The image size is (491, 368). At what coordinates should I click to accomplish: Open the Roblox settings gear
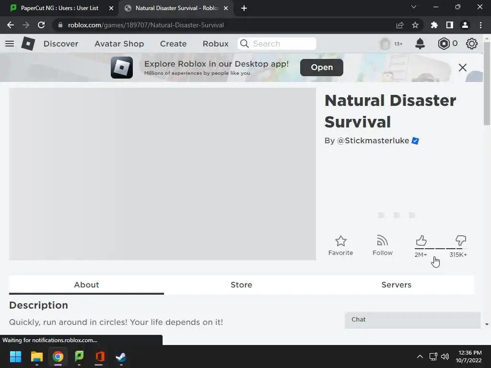coord(472,44)
